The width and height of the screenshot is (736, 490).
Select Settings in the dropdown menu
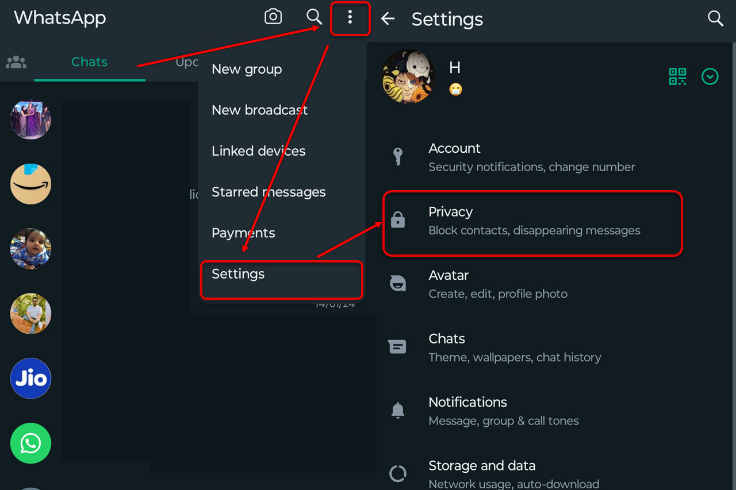[238, 274]
